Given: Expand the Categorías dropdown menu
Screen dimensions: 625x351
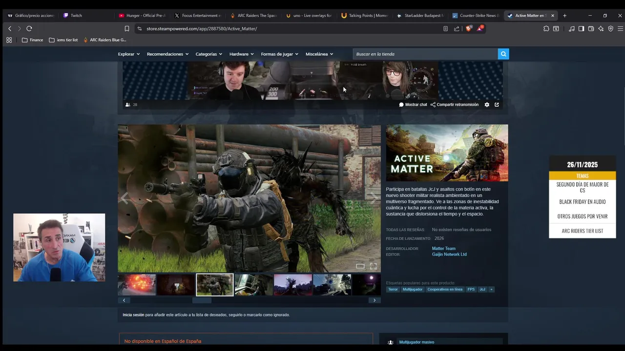Looking at the screenshot, I should tap(208, 54).
